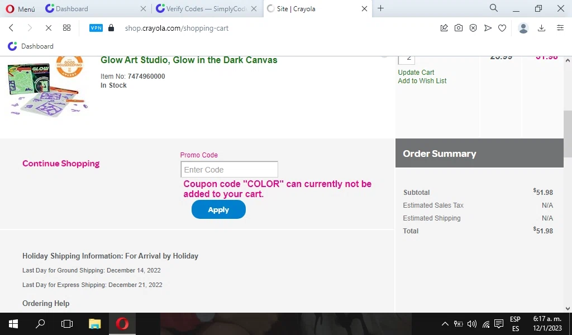Open the volume speaker tray icon
Screen dimensions: 572x335
point(472,324)
